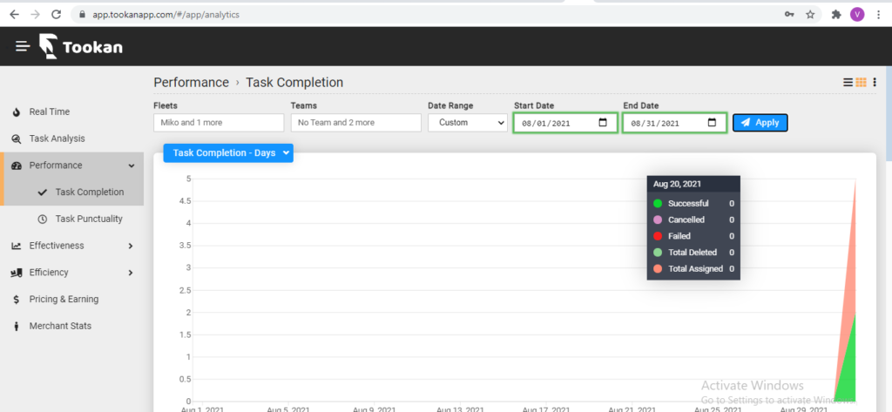This screenshot has height=412, width=892.
Task: Click the Real Time flame icon
Action: point(17,112)
